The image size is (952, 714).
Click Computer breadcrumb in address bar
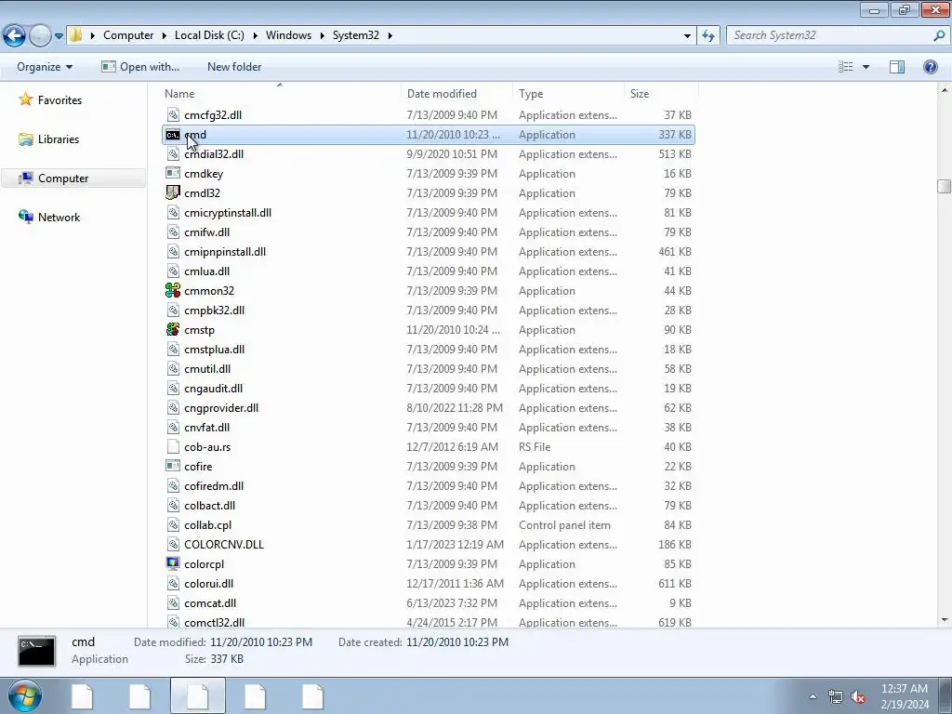[128, 35]
